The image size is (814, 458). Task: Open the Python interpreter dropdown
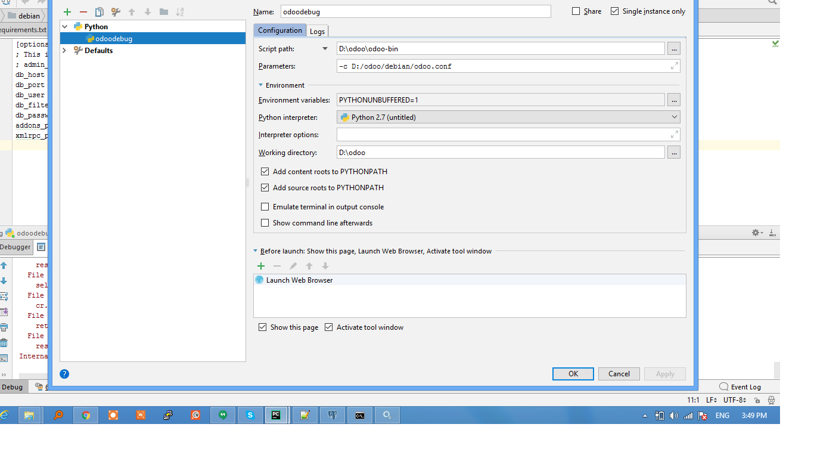coord(508,117)
